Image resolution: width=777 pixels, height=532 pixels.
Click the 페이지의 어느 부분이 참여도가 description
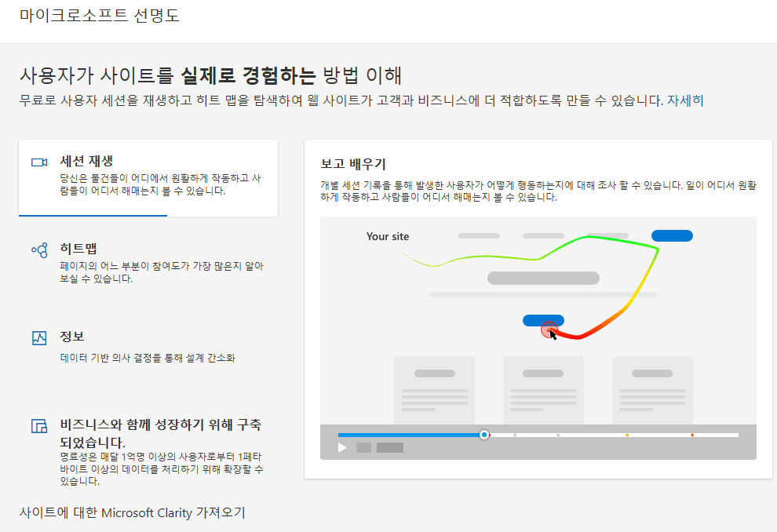point(162,272)
